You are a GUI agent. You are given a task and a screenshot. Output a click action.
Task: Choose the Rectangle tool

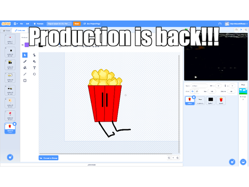click(x=25, y=81)
